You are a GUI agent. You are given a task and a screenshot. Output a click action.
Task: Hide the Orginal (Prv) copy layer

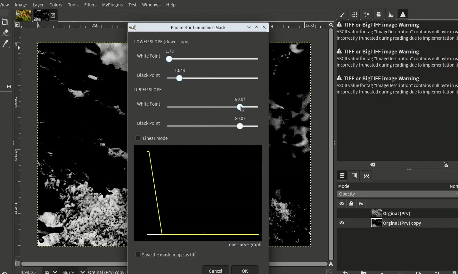342,223
